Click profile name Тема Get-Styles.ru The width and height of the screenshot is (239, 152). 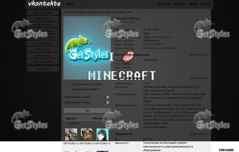click(128, 18)
